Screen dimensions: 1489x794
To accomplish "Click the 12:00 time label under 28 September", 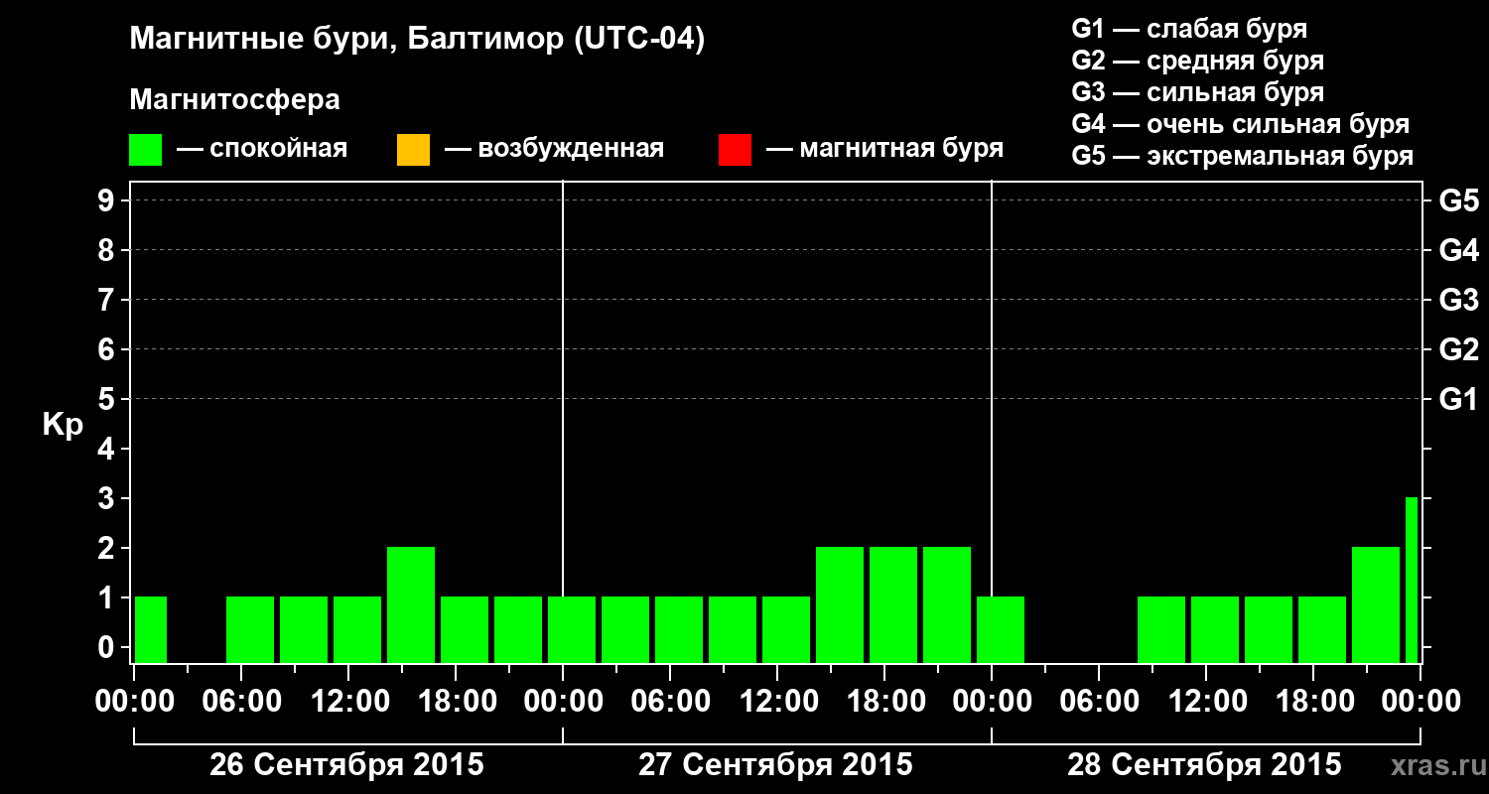I will [x=1206, y=702].
